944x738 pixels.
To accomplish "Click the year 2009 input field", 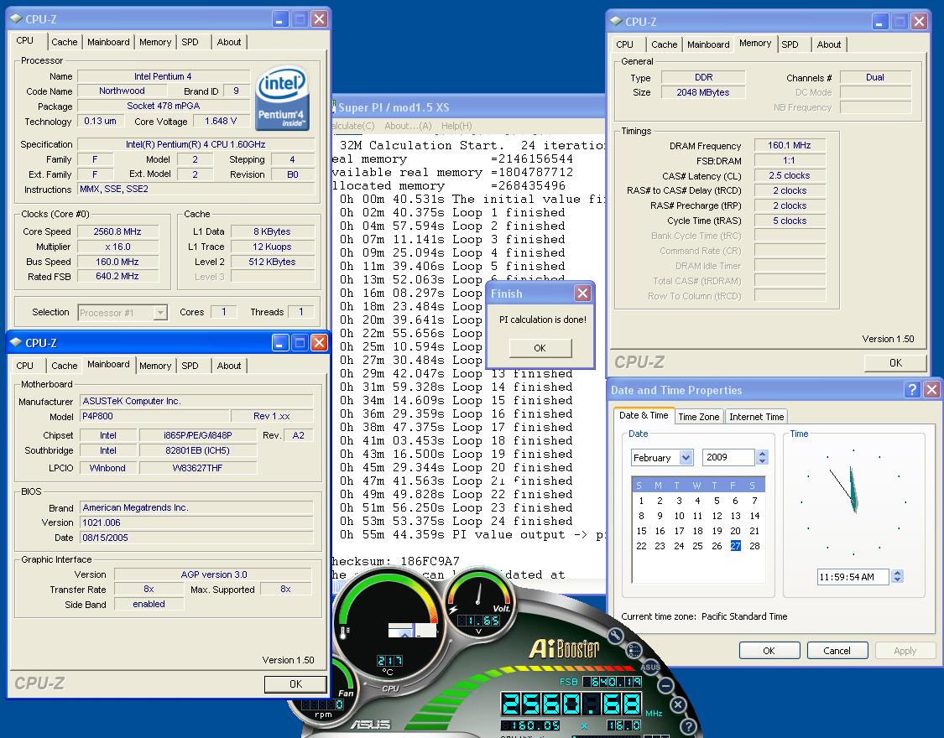I will [728, 458].
